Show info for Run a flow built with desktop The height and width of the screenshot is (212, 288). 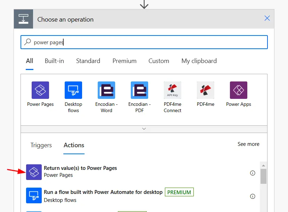(253, 196)
